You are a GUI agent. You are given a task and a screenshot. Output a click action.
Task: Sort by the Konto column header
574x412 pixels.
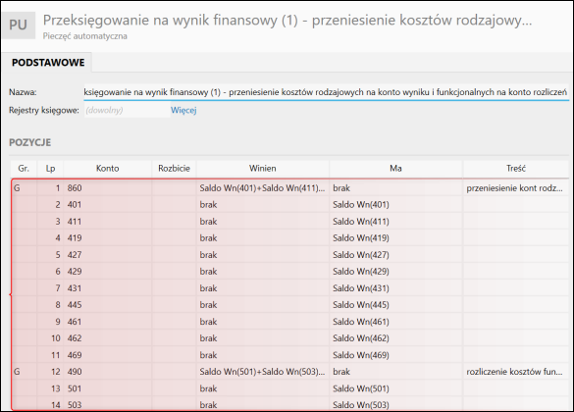click(107, 169)
